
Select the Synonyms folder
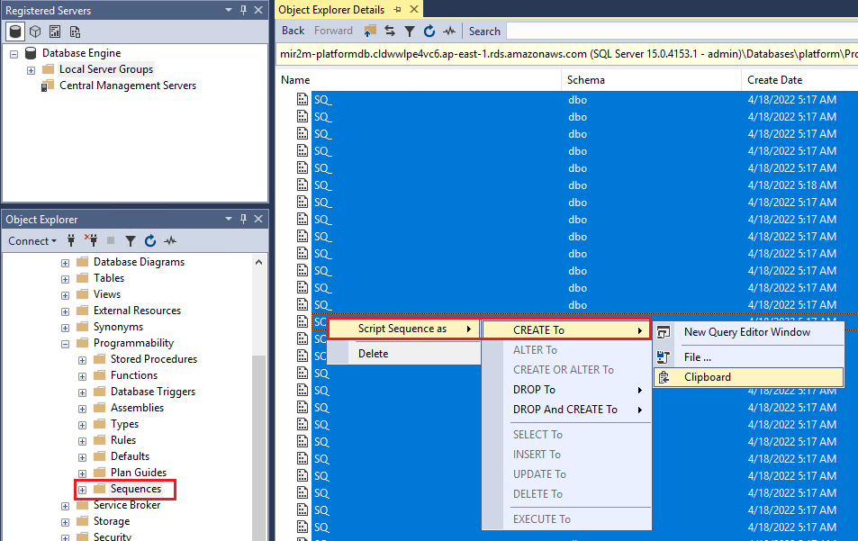pos(118,327)
